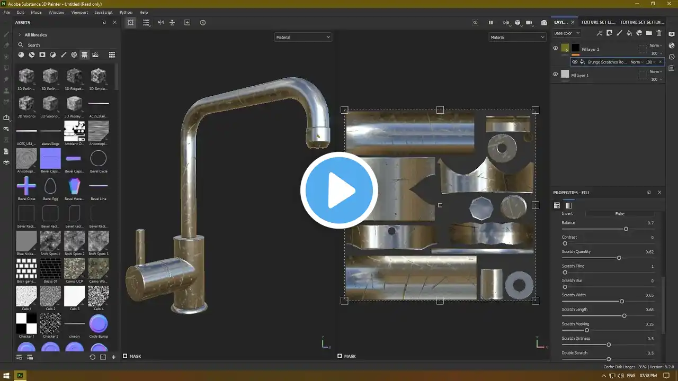This screenshot has height=381, width=678.
Task: Filter assets by Brushes icon
Action: pyautogui.click(x=64, y=55)
